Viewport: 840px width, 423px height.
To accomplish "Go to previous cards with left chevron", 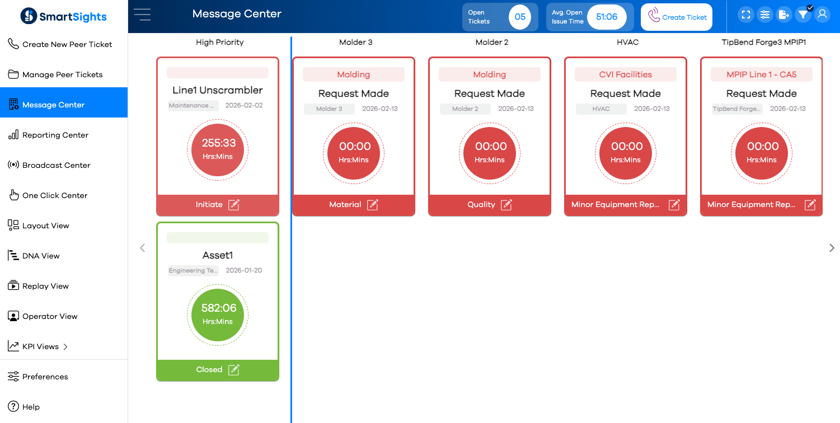I will point(142,248).
